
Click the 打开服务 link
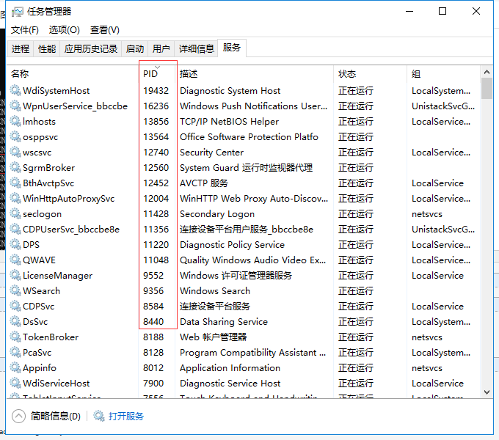pyautogui.click(x=126, y=416)
